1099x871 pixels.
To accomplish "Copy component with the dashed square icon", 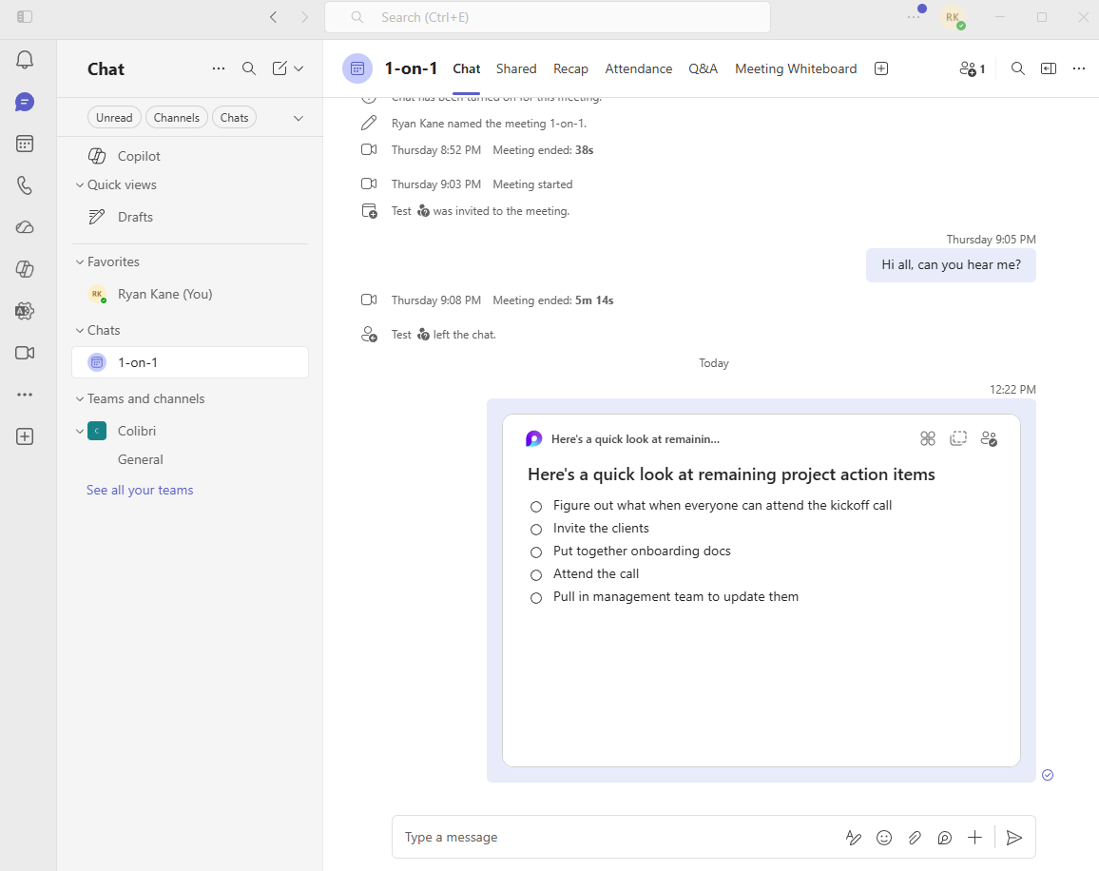I will pos(958,439).
